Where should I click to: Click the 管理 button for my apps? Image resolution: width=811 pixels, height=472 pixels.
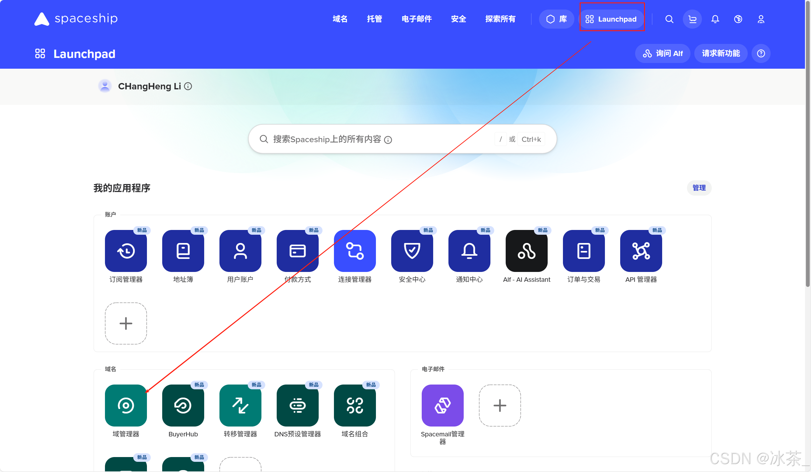[x=699, y=188]
